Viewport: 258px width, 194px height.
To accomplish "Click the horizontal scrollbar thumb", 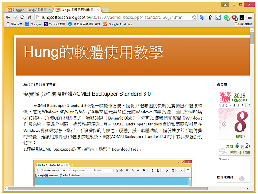I will pyautogui.click(x=108, y=188).
